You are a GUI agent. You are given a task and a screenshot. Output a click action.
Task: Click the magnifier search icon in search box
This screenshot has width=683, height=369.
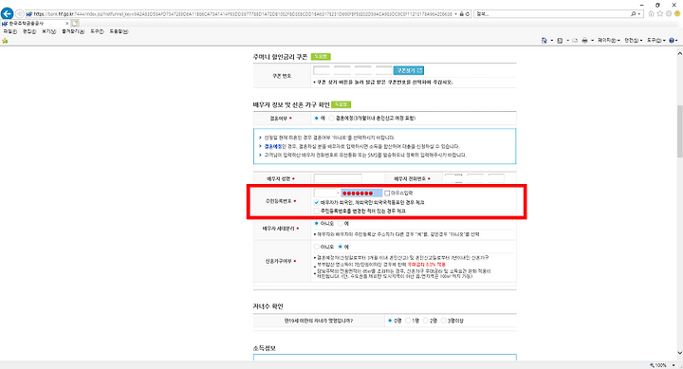pyautogui.click(x=634, y=14)
